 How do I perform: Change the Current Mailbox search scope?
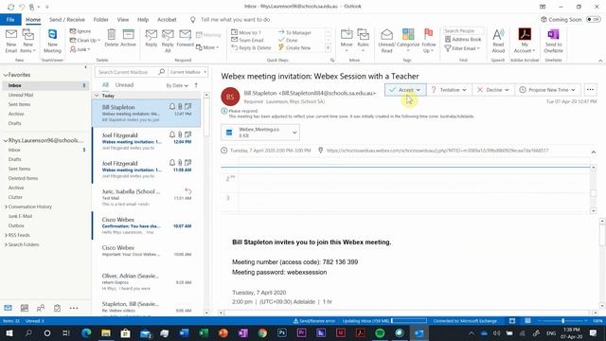(x=188, y=72)
